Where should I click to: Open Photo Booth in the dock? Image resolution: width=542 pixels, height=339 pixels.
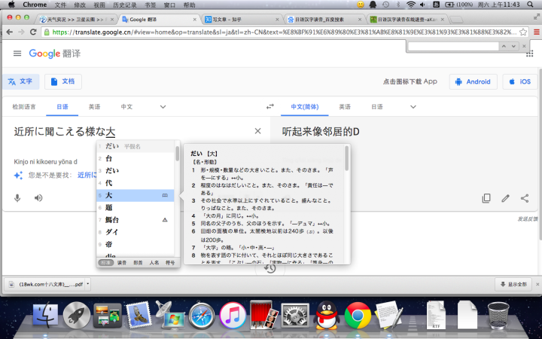click(x=264, y=315)
